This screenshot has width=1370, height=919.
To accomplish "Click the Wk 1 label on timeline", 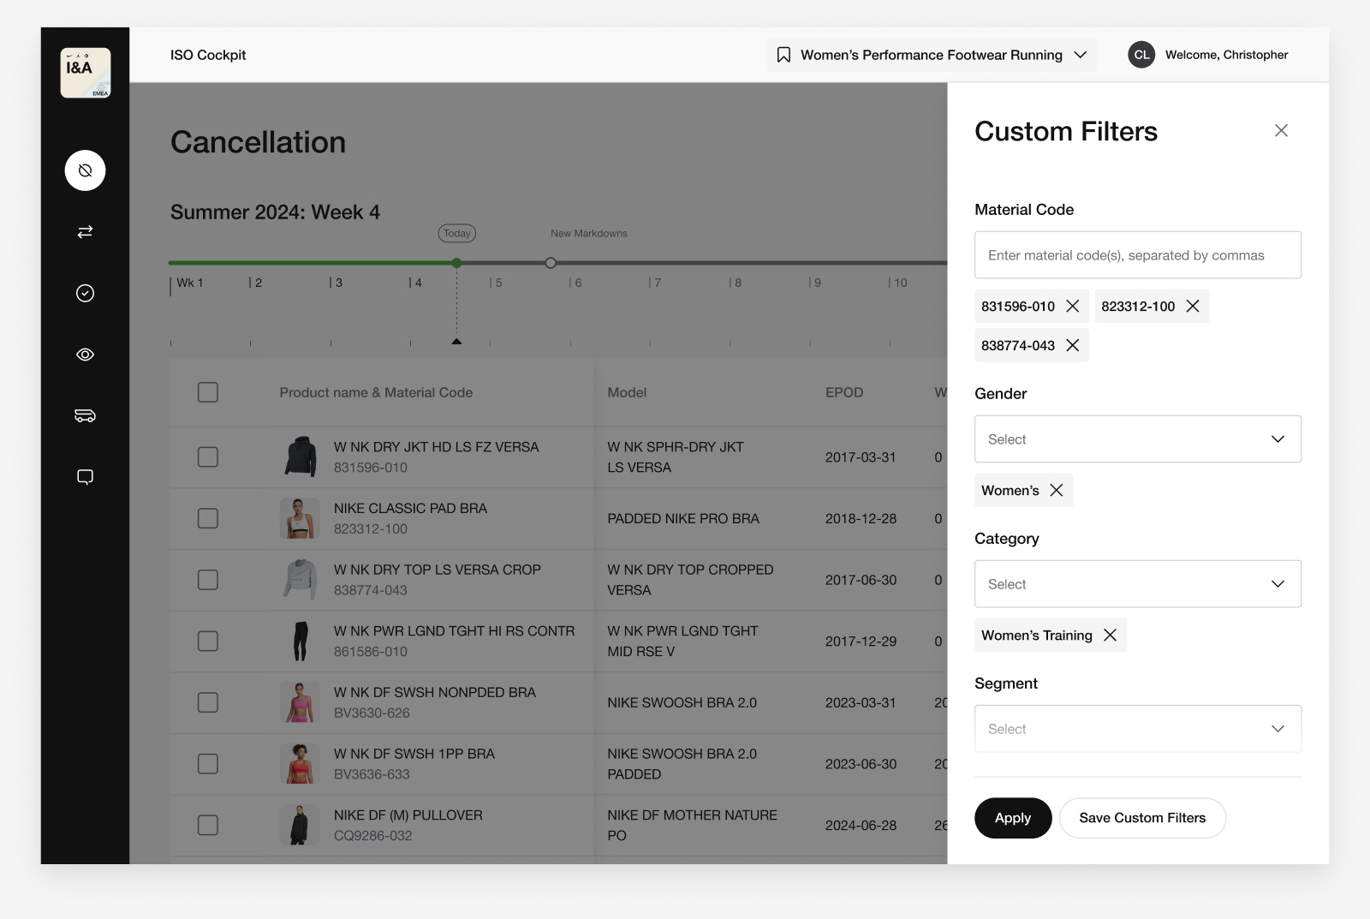I will point(189,283).
